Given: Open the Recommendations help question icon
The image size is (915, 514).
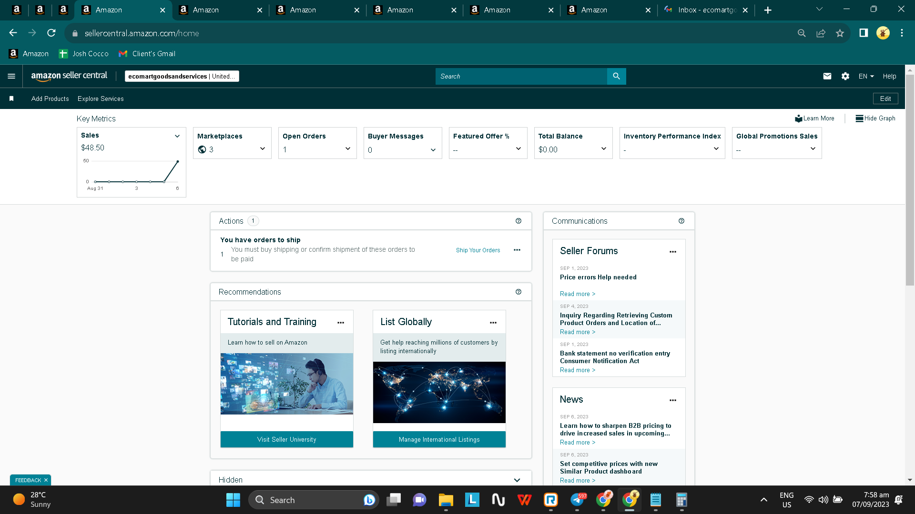Looking at the screenshot, I should click(x=518, y=292).
